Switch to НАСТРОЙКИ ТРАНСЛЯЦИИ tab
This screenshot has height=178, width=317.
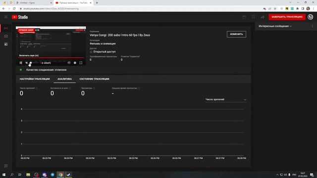click(x=35, y=79)
